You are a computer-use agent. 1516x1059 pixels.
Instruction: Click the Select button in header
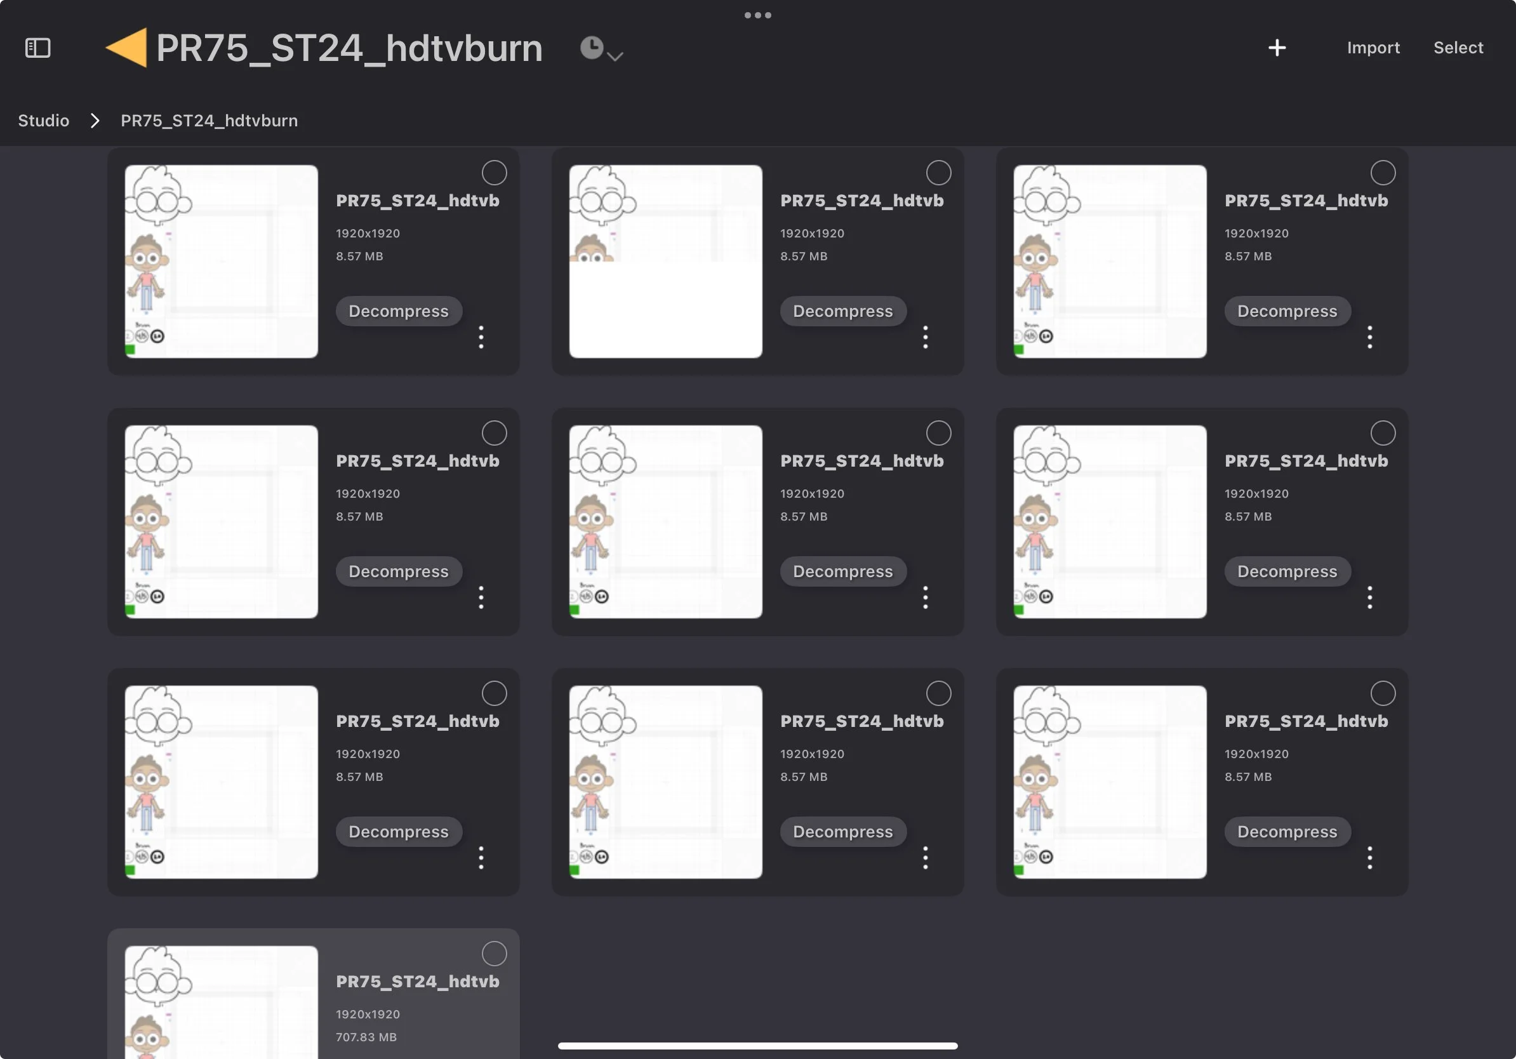pos(1458,48)
